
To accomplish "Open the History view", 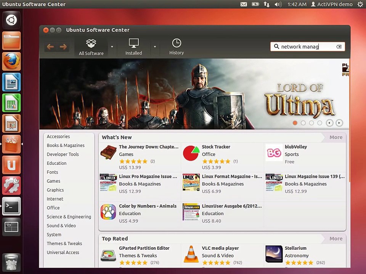I will [x=177, y=47].
